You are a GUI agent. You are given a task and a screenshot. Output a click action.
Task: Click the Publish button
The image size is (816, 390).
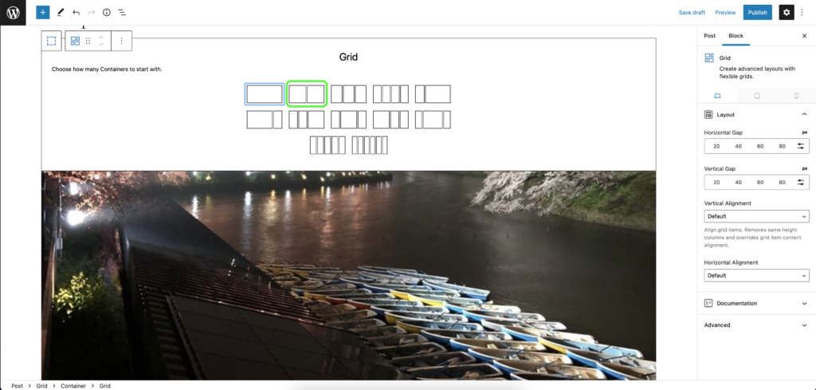click(x=757, y=13)
